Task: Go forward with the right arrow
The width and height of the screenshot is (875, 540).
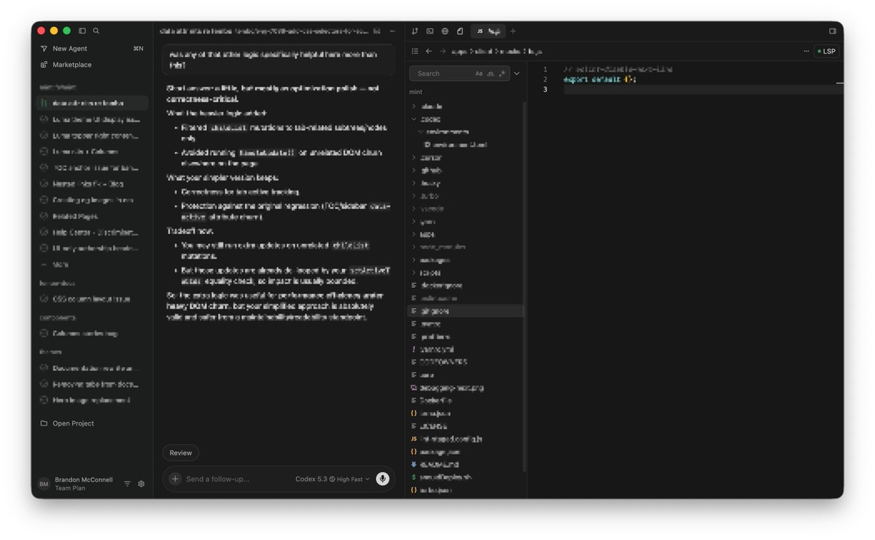Action: 443,51
